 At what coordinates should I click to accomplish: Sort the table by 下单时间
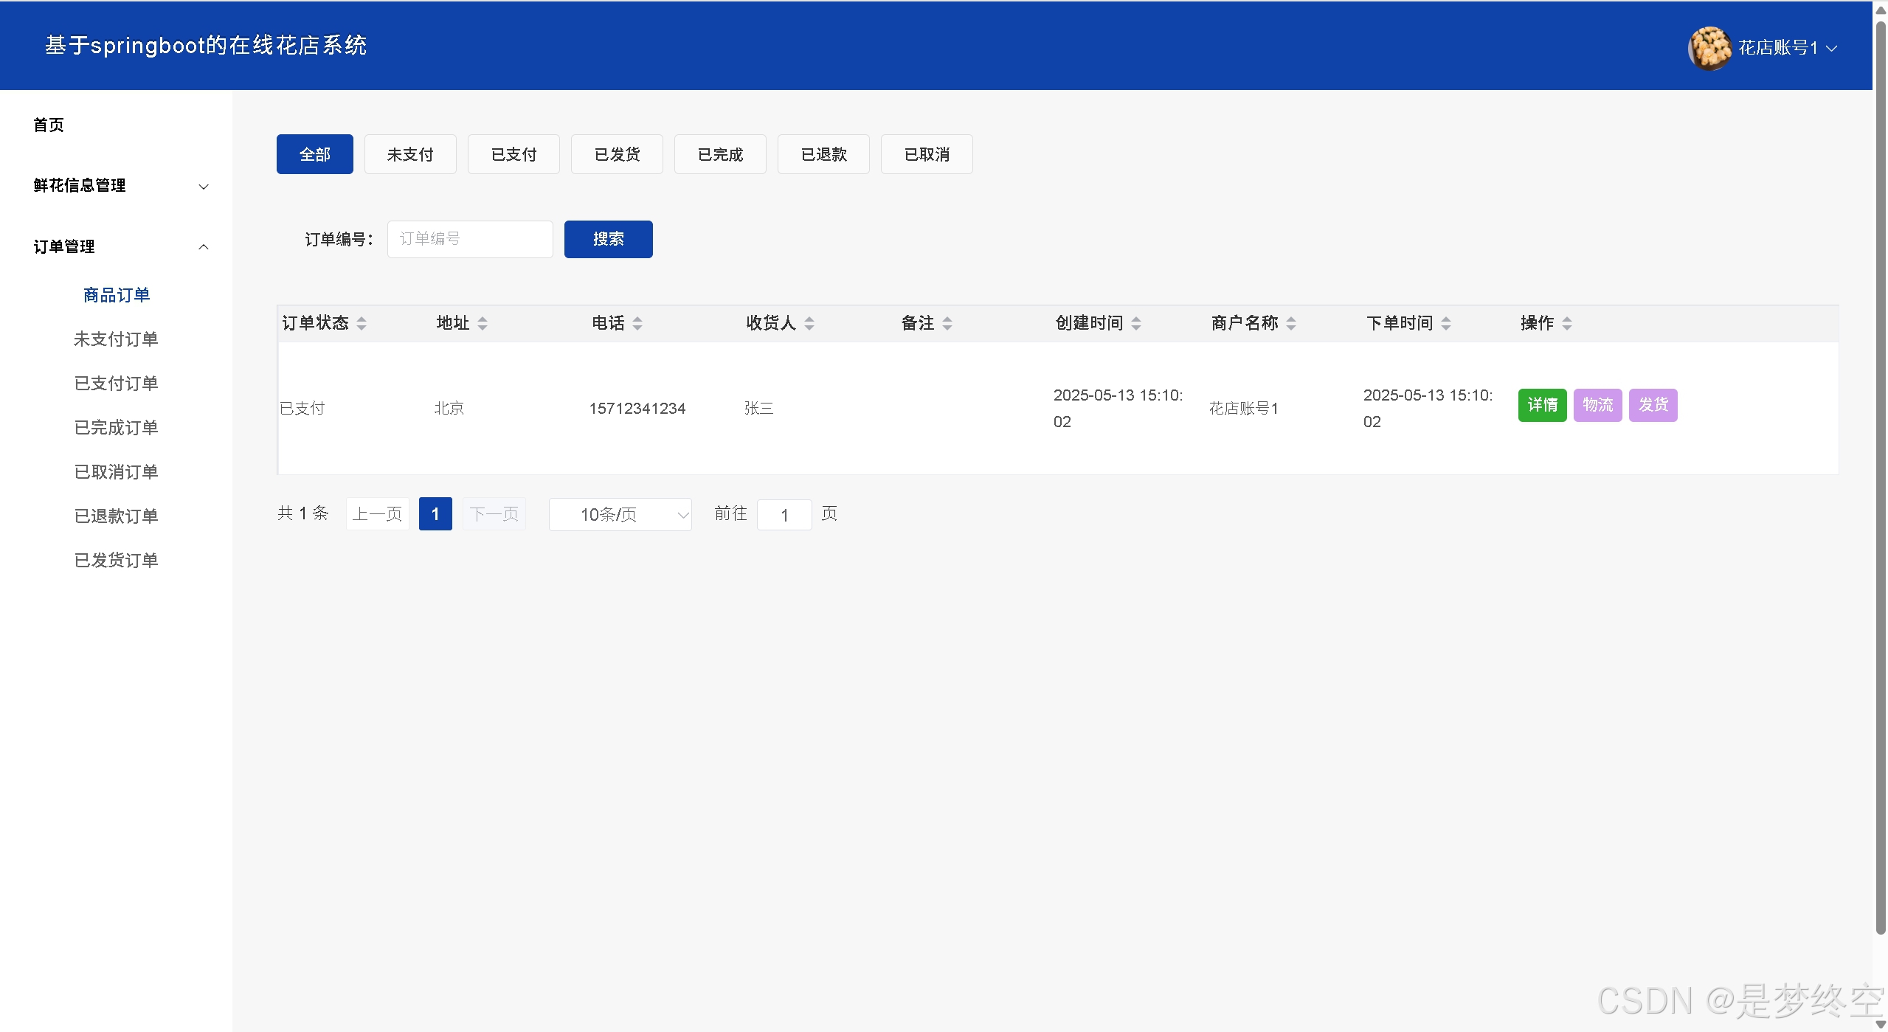pyautogui.click(x=1445, y=322)
